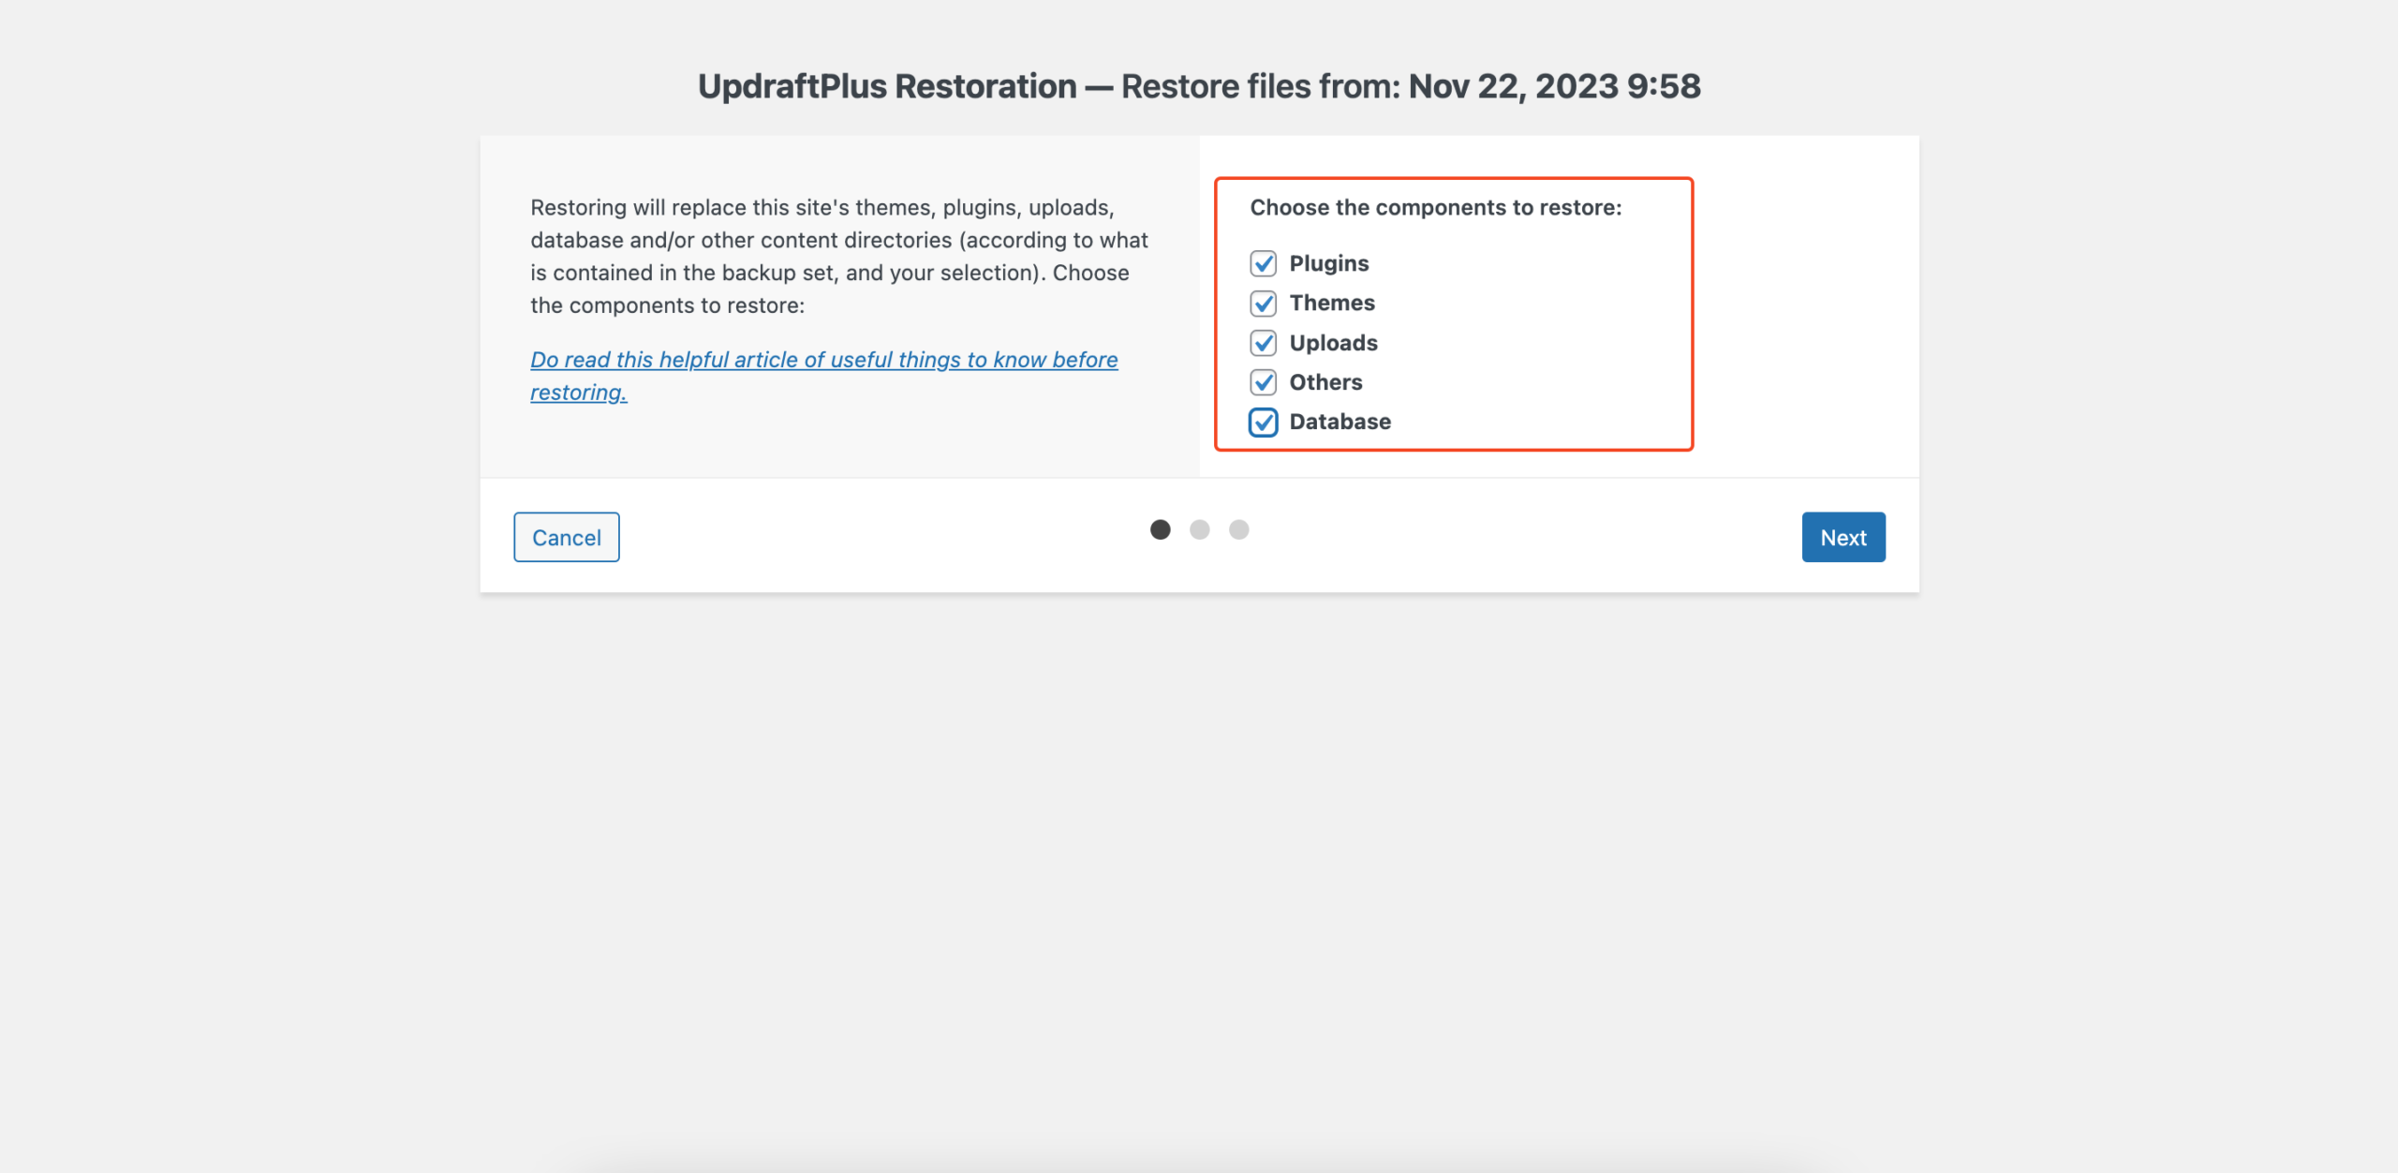Select the first dark step indicator dot
The height and width of the screenshot is (1173, 2398).
tap(1160, 529)
